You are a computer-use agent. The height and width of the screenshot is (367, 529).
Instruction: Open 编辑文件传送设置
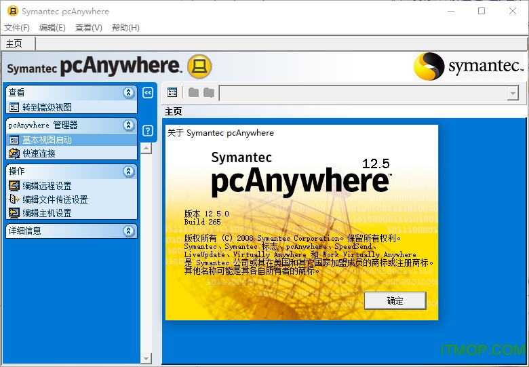pyautogui.click(x=55, y=199)
